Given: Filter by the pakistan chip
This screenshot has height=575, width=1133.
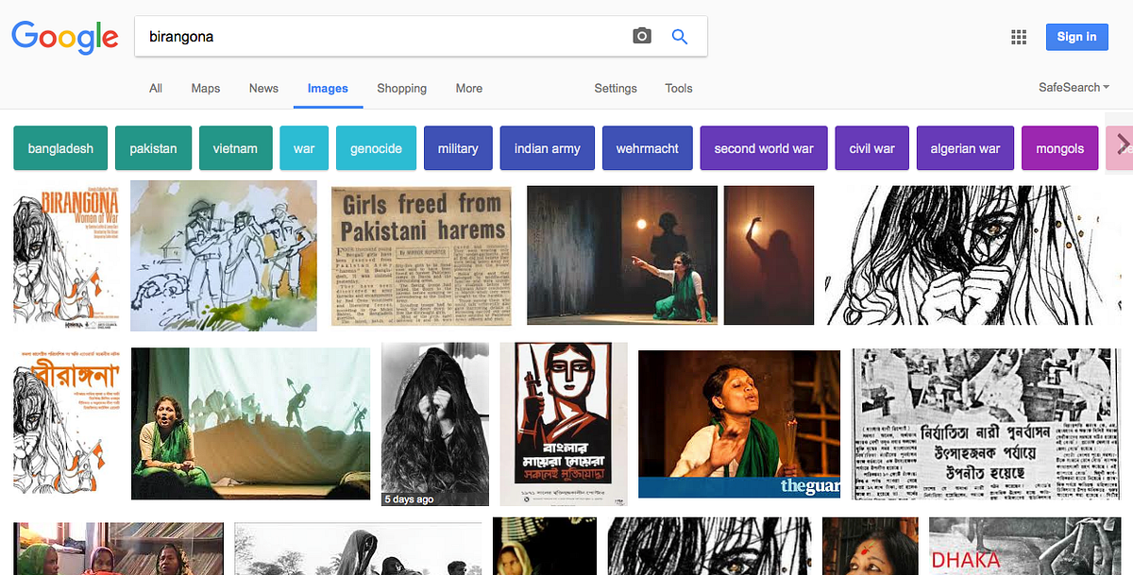Looking at the screenshot, I should click(153, 148).
